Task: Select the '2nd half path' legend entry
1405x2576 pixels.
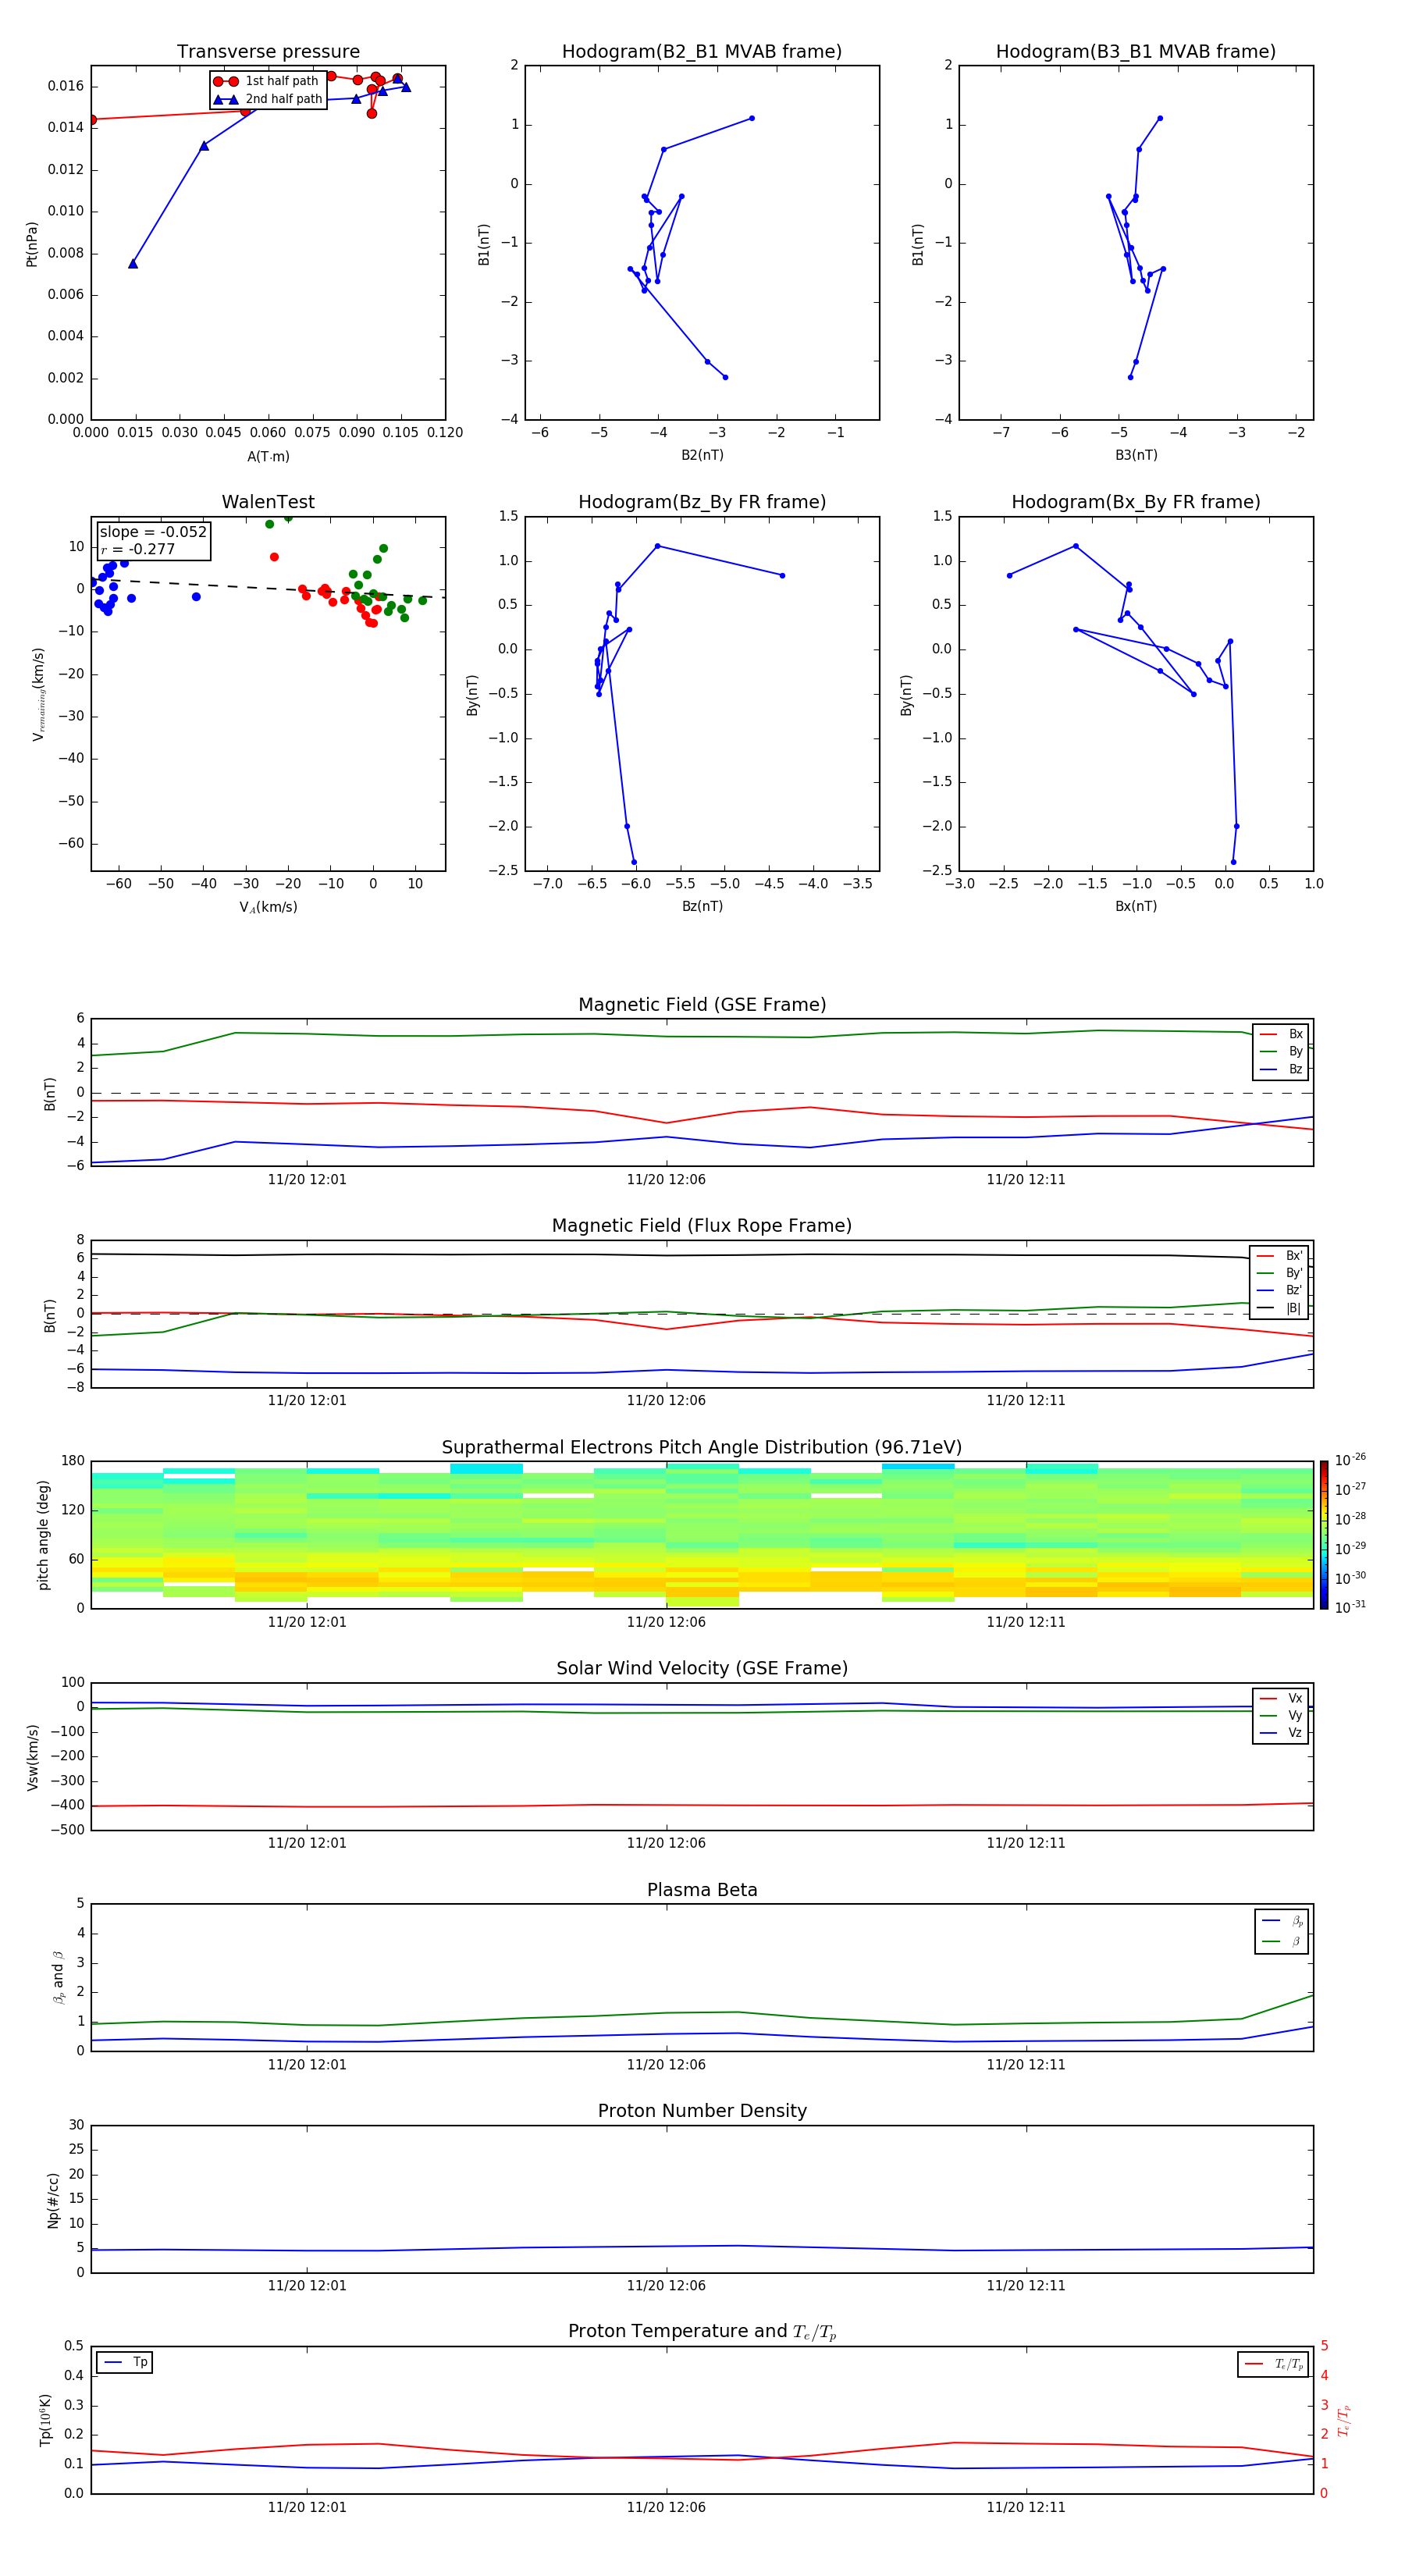Action: click(268, 99)
